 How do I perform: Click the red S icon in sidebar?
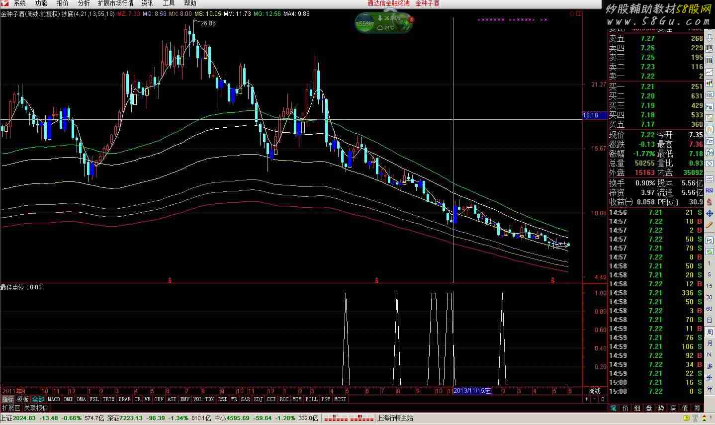[710, 202]
